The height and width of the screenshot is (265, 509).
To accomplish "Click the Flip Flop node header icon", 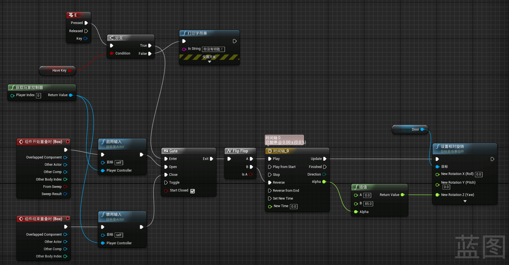I will [229, 151].
